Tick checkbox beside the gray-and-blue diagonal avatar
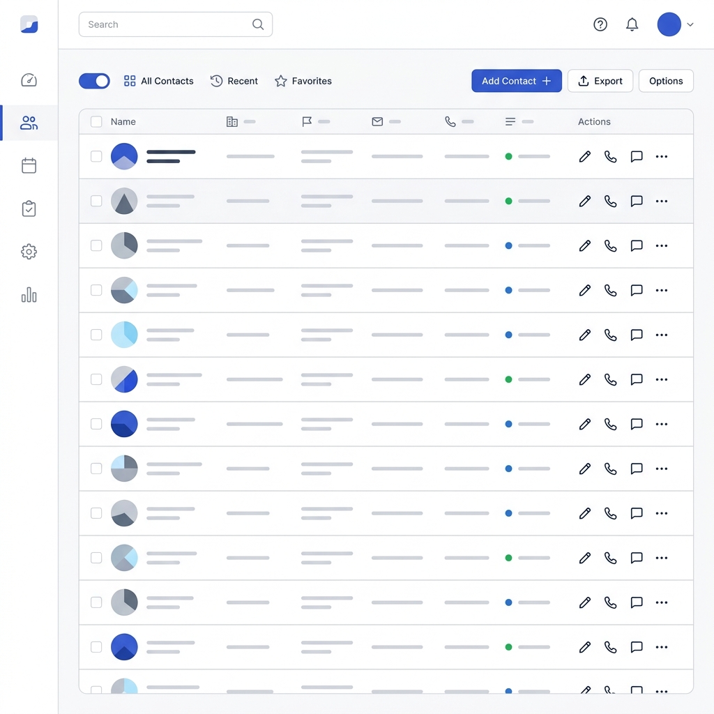This screenshot has width=714, height=714. 96,379
